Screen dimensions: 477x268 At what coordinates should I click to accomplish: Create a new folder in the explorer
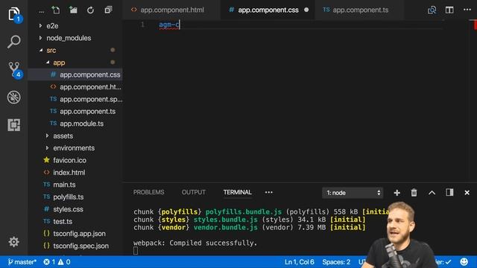[73, 10]
